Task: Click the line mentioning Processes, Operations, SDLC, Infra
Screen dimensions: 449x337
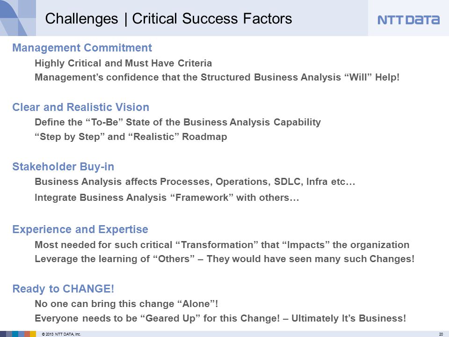Action: (195, 182)
